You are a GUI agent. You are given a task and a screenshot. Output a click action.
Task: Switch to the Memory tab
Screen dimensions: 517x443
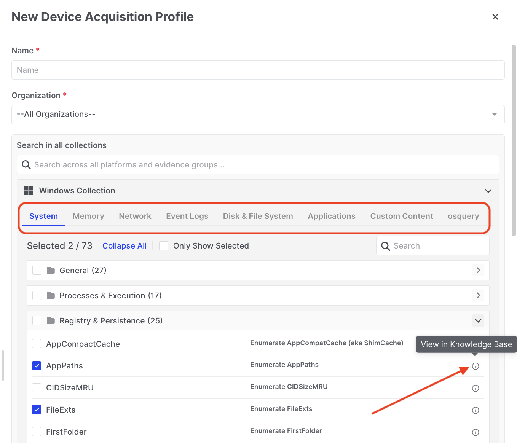(x=88, y=216)
